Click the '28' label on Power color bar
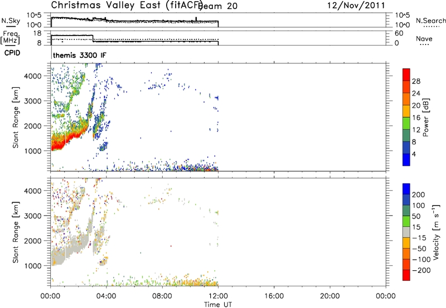Viewport: 446px width, 308px height. (x=416, y=81)
